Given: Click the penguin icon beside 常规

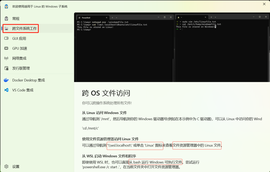Looking at the screenshot, I should coord(6,18).
